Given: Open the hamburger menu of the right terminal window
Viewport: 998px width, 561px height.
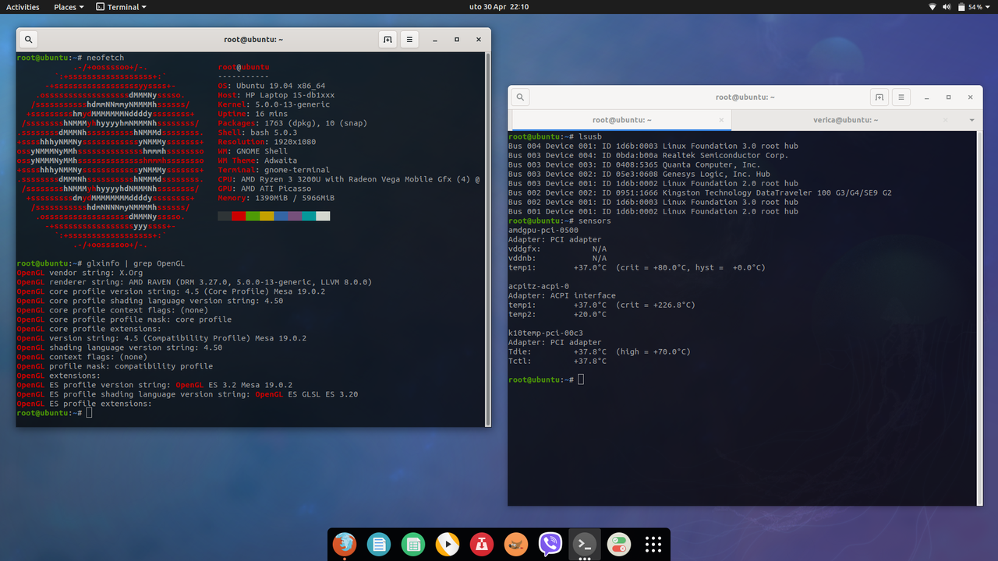Looking at the screenshot, I should [901, 97].
